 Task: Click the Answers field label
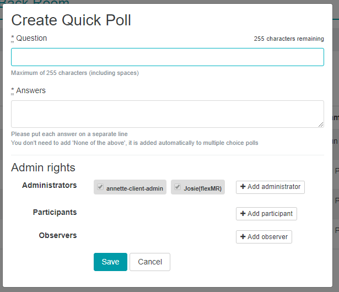[x=31, y=90]
